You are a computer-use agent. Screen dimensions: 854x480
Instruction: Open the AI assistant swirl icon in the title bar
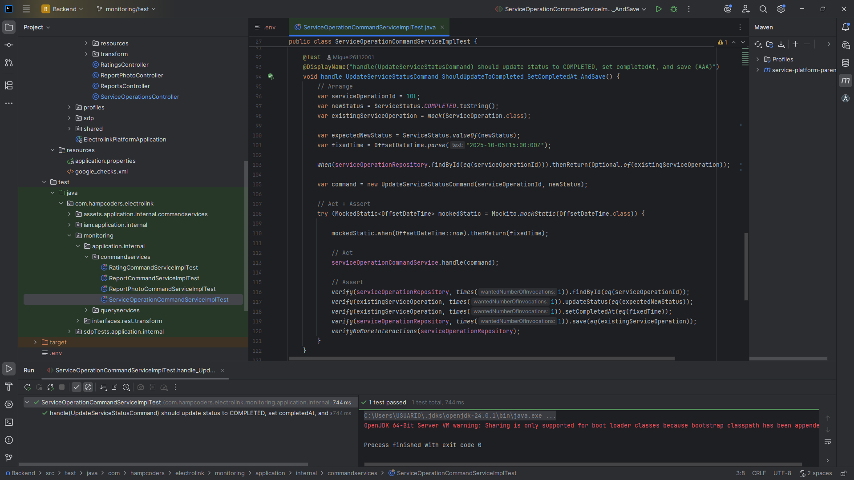pyautogui.click(x=728, y=9)
